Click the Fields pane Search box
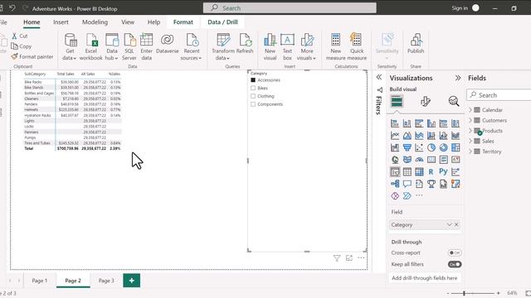This screenshot has height=298, width=531. pos(499,95)
